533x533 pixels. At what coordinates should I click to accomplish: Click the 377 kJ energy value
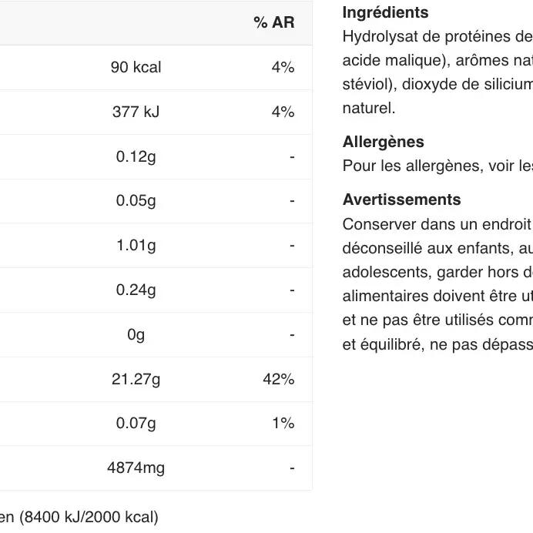point(136,112)
